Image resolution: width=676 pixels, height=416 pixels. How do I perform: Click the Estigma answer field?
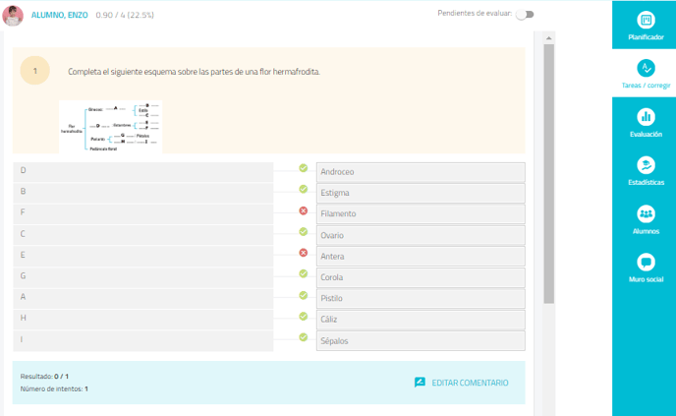tap(421, 194)
